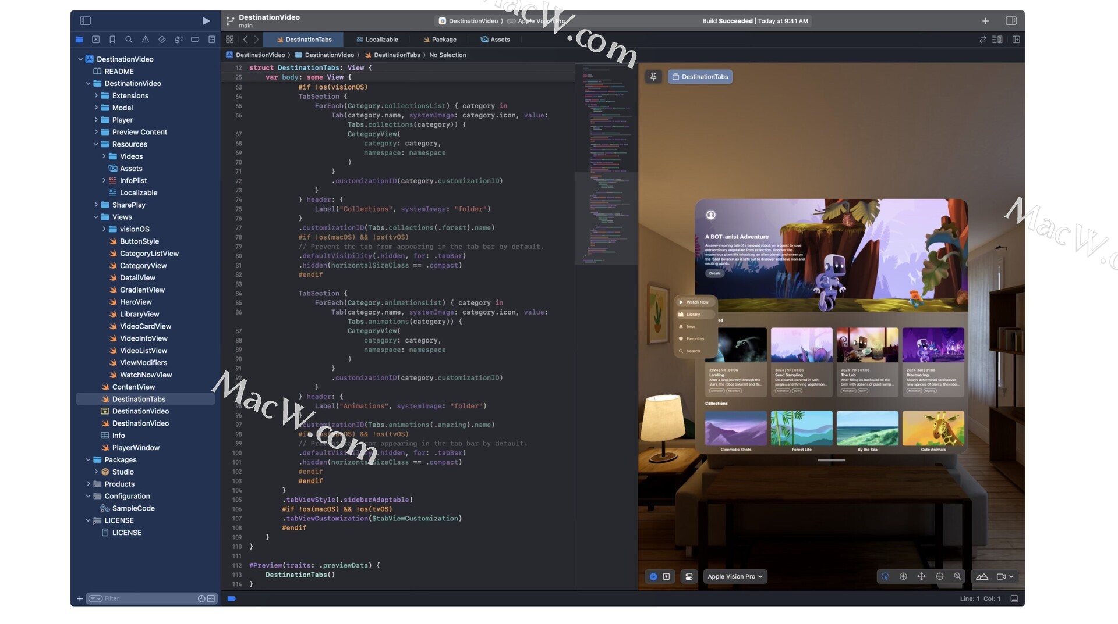This screenshot has width=1118, height=624.
Task: Switch to the Localizable editor tab
Action: point(377,40)
